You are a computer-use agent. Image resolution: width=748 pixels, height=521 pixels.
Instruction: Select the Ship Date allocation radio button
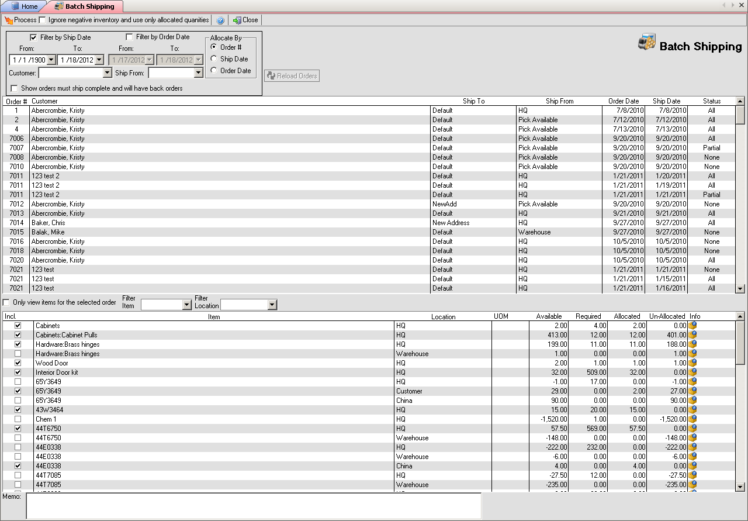pos(214,59)
